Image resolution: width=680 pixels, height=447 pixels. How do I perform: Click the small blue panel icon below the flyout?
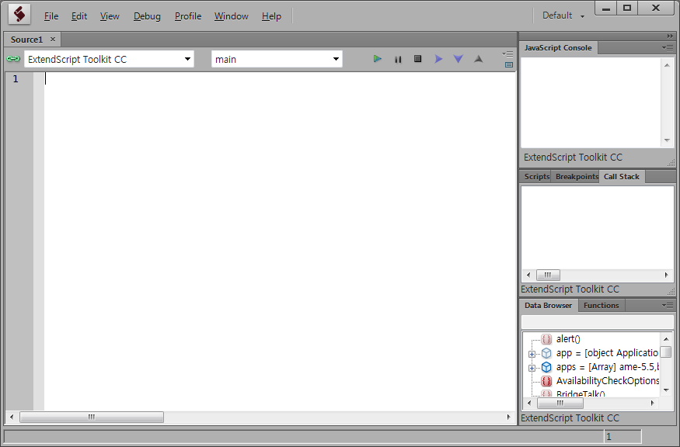click(x=509, y=65)
